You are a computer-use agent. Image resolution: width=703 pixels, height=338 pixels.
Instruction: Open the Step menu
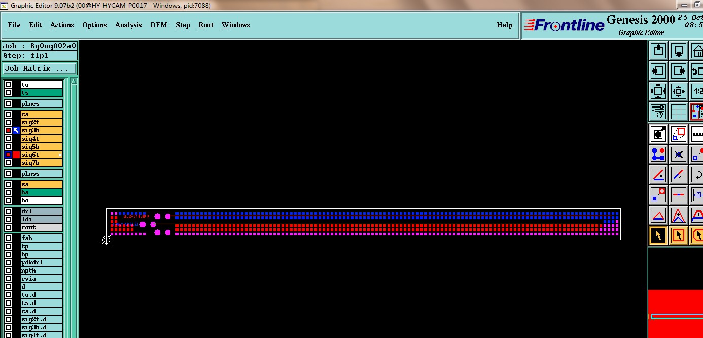(x=183, y=25)
